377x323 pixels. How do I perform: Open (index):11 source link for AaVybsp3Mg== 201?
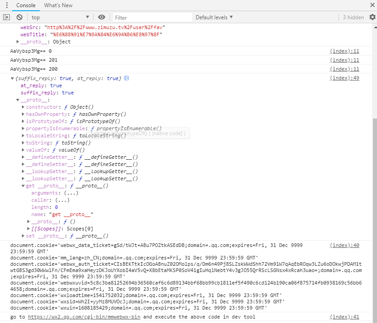(x=344, y=60)
